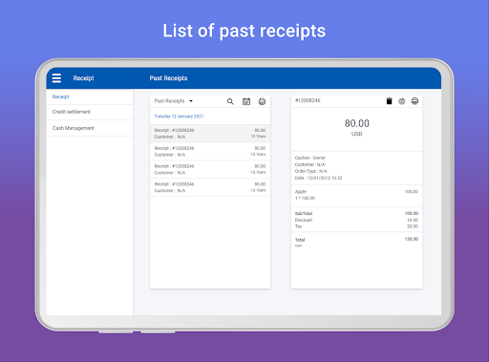Search past receipts with the magnifier icon
Image resolution: width=489 pixels, height=362 pixels.
point(230,101)
